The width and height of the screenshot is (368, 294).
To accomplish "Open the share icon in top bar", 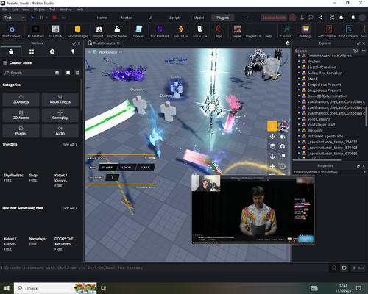I will 320,18.
